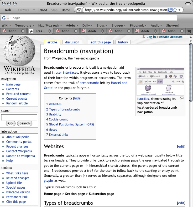Click the page scrollbar thumb
Image resolution: width=193 pixels, height=207 pixels.
pyautogui.click(x=191, y=73)
